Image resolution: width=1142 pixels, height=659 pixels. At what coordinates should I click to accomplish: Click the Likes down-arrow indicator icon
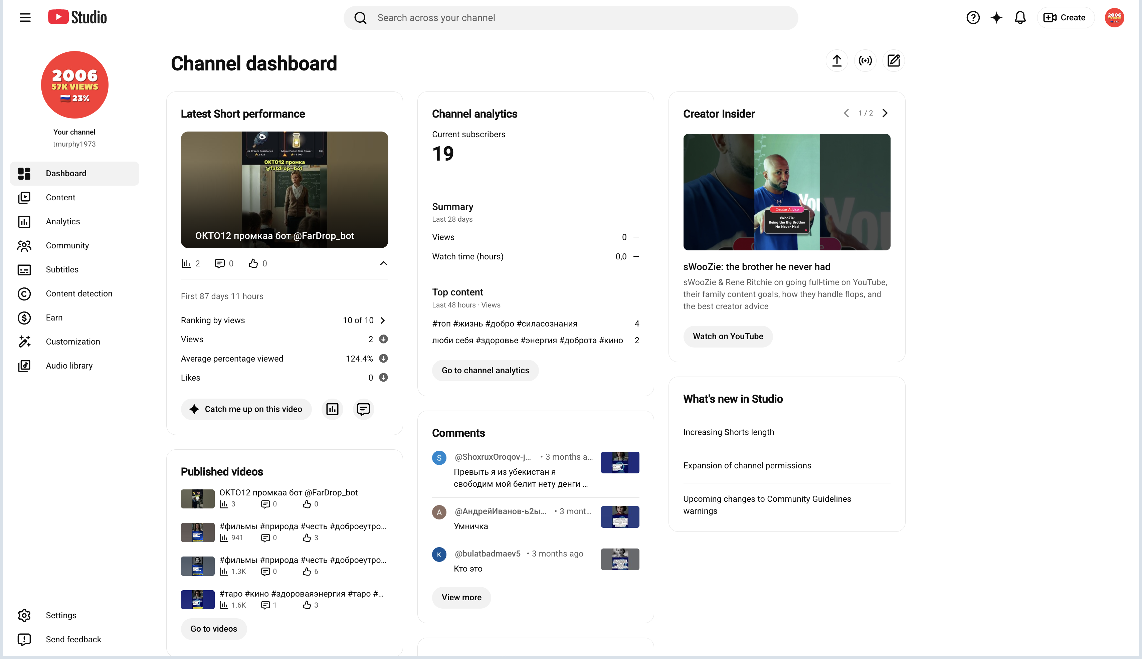click(x=383, y=378)
